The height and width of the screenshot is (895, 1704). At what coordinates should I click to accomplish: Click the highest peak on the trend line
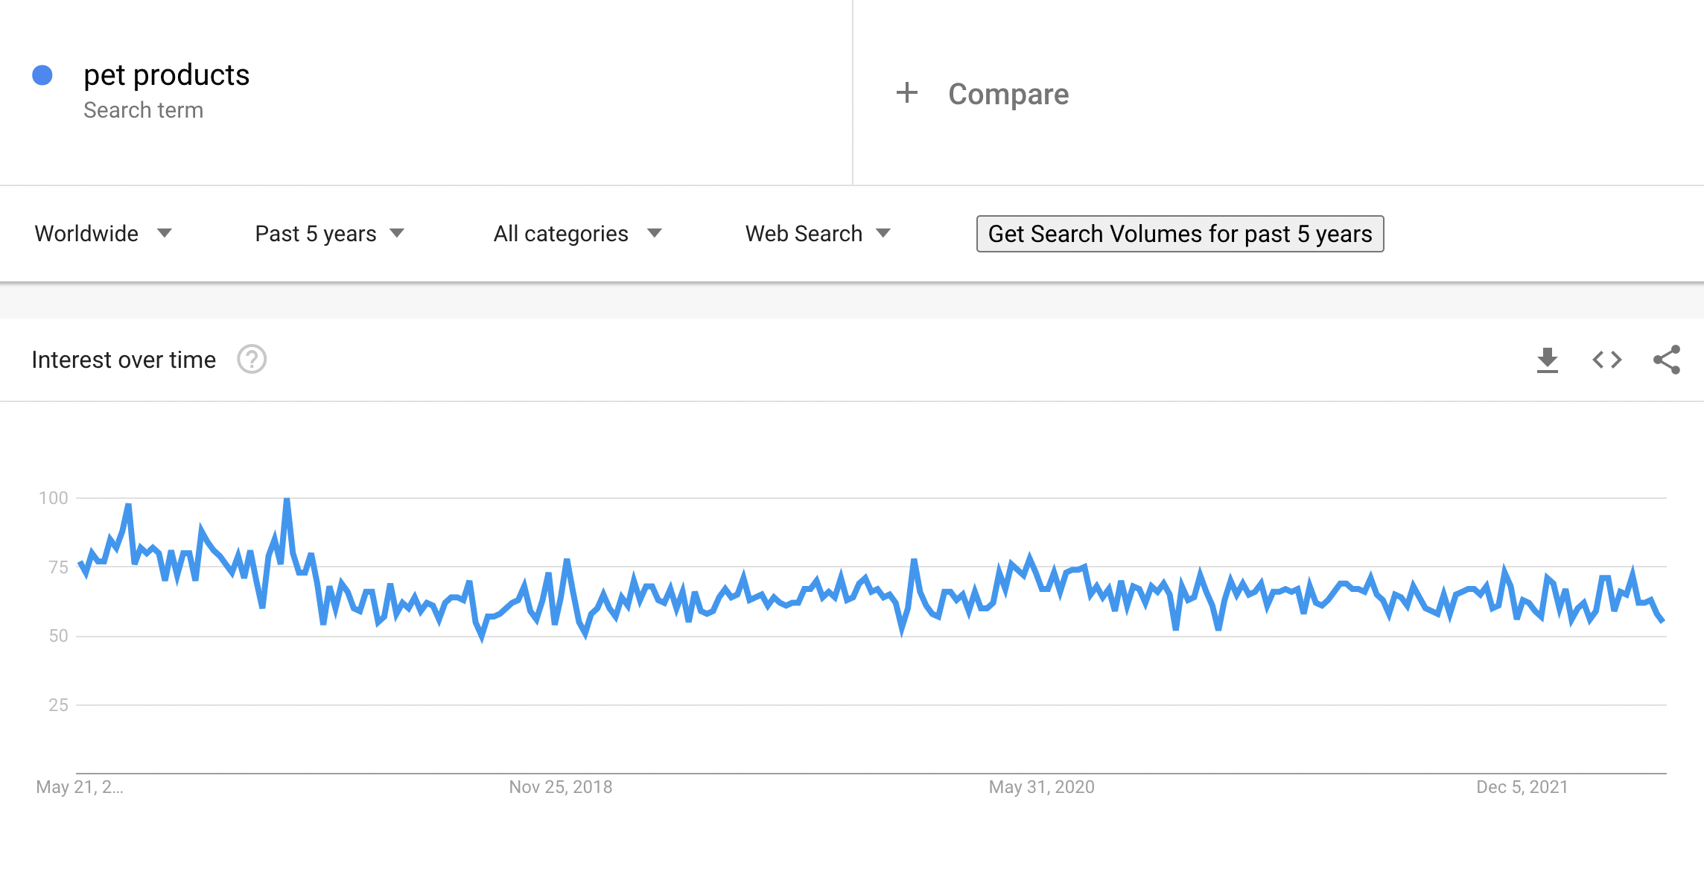(287, 500)
